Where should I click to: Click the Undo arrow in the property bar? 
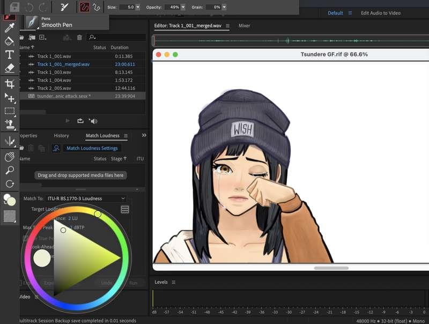tap(29, 7)
